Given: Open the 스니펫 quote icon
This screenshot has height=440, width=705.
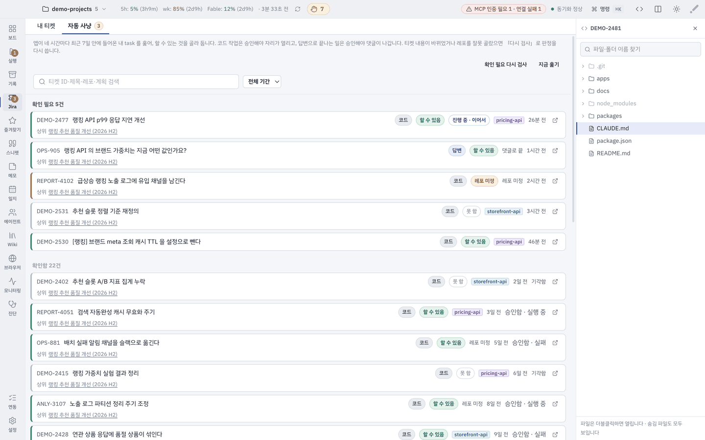Looking at the screenshot, I should (x=12, y=147).
